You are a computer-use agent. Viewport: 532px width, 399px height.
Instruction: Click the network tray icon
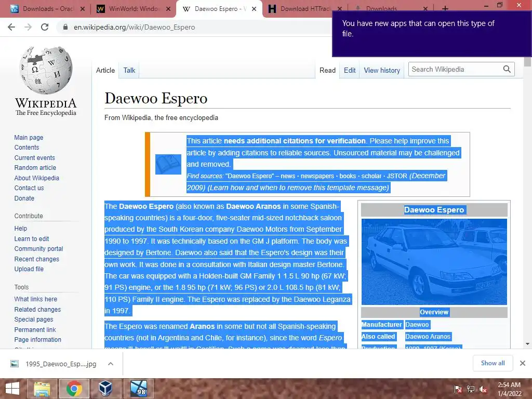click(x=471, y=389)
